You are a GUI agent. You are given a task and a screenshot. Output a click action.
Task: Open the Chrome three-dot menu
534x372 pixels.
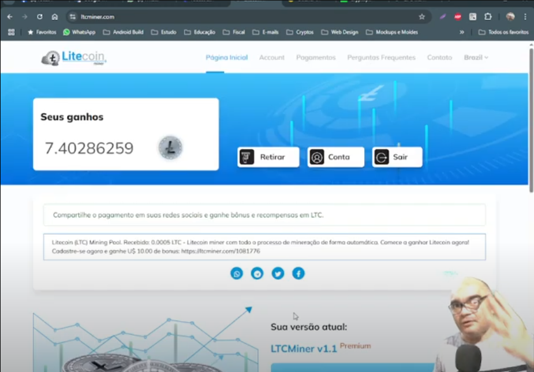pyautogui.click(x=525, y=17)
